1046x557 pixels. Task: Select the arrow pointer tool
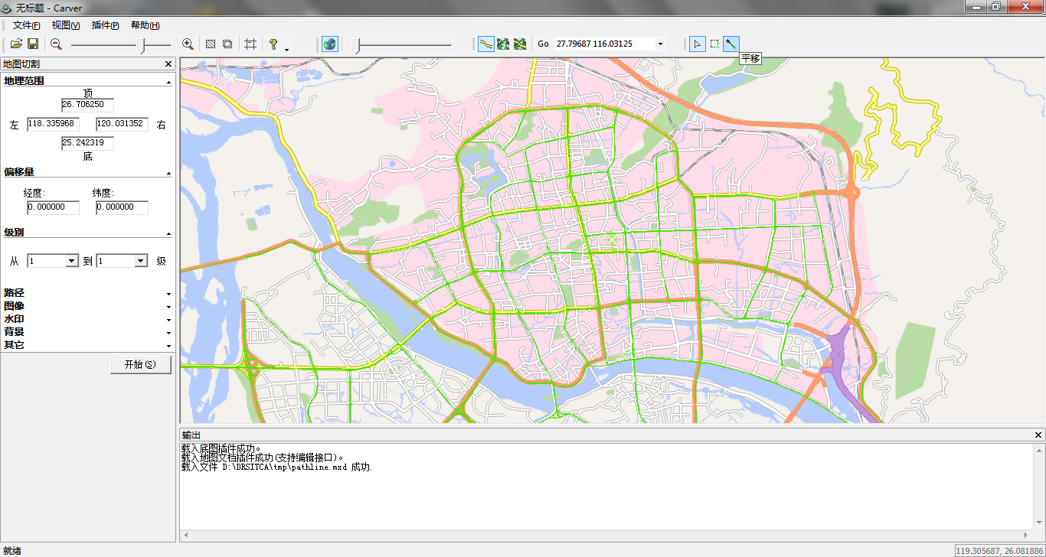[x=697, y=44]
